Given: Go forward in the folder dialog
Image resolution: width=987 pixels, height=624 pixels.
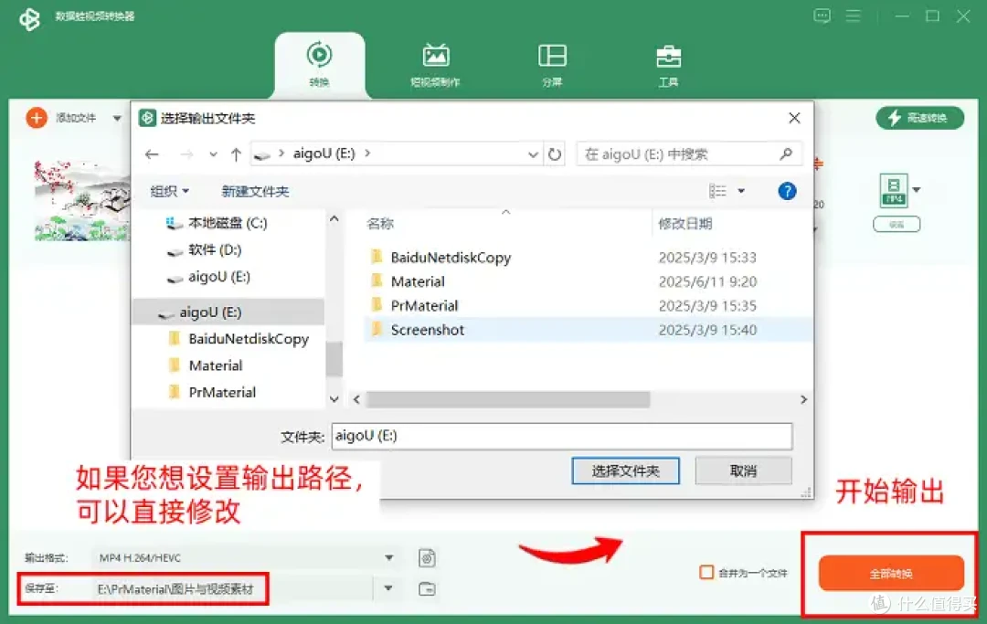Looking at the screenshot, I should (186, 154).
